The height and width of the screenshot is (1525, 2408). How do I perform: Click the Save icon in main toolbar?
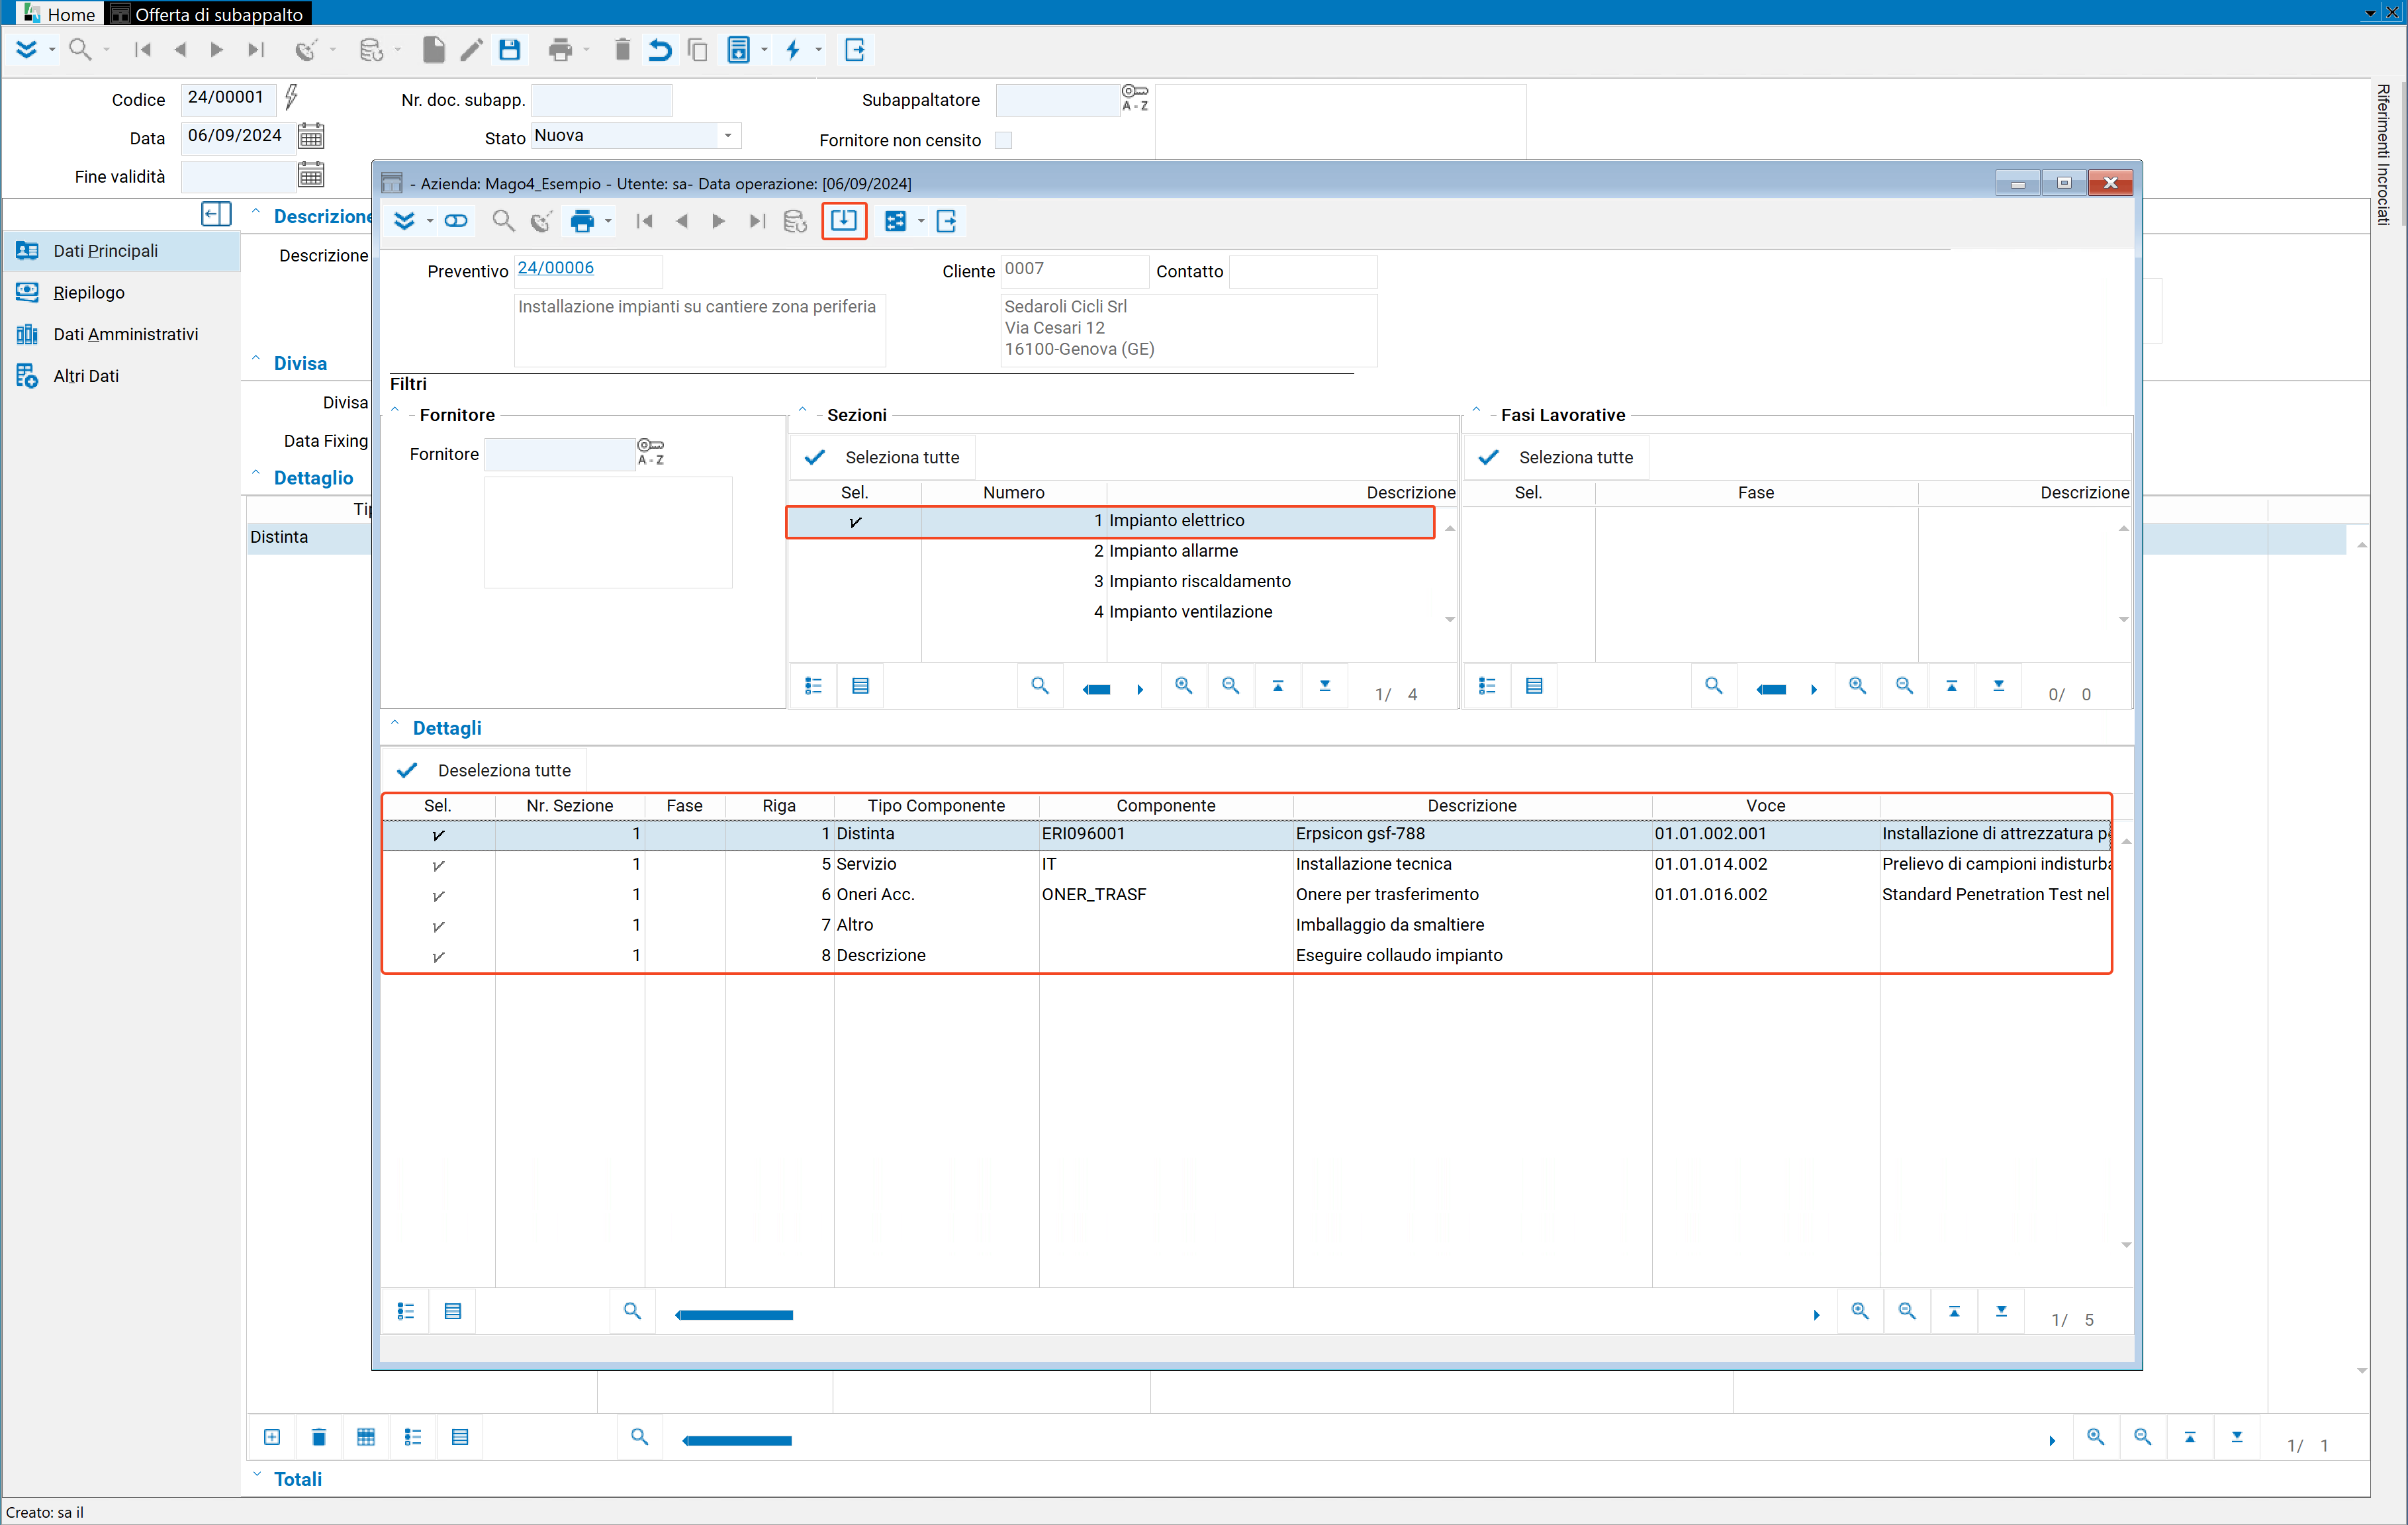[x=509, y=50]
